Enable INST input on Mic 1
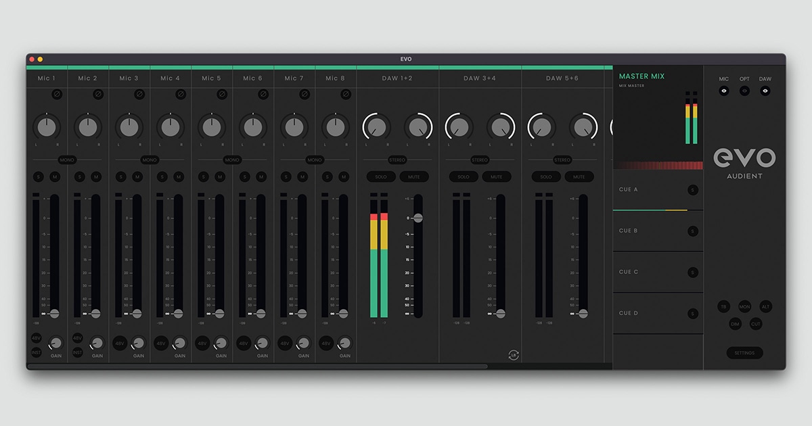This screenshot has height=426, width=812. (36, 352)
